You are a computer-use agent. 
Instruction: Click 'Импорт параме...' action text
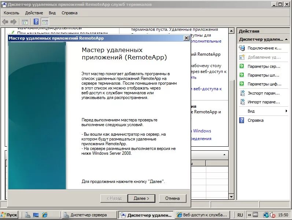[x=264, y=102]
